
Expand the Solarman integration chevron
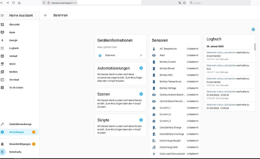[x=141, y=55]
